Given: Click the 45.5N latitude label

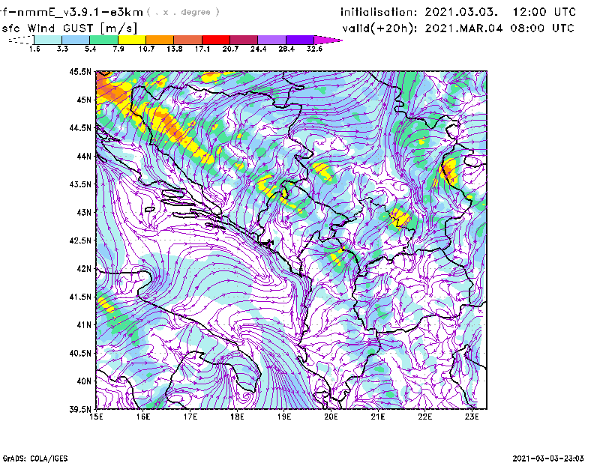Looking at the screenshot, I should (80, 71).
